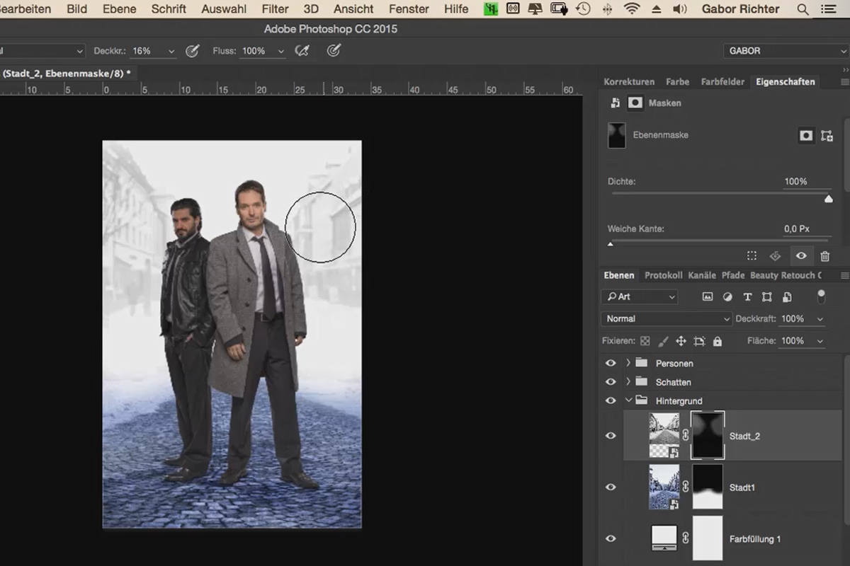Screen dimensions: 850x566
Task: Click the delete mask trash icon
Action: (x=825, y=257)
